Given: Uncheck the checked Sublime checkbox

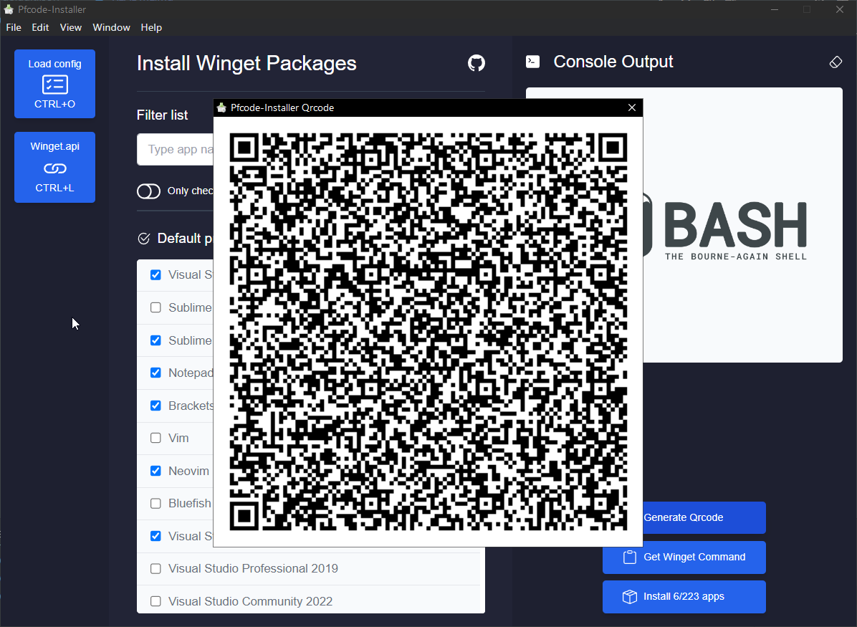Looking at the screenshot, I should click(155, 340).
